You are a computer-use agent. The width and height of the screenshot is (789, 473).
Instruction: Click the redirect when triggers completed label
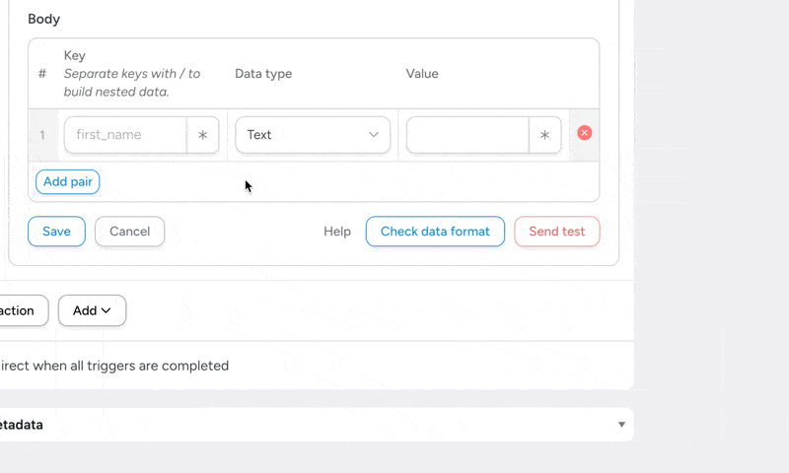116,366
